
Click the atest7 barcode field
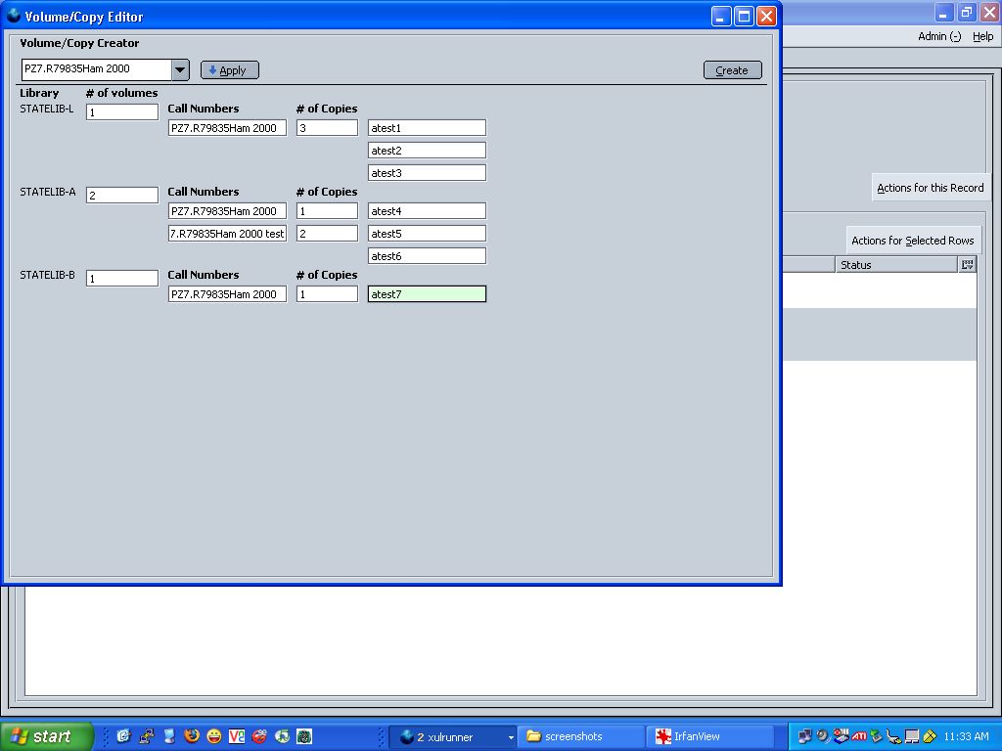point(427,294)
